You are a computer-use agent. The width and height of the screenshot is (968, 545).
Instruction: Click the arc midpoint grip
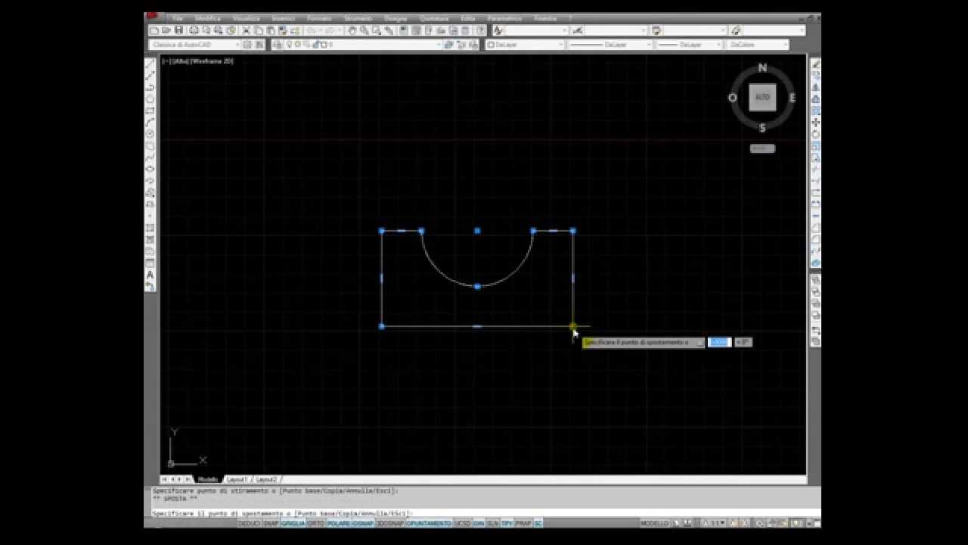[x=477, y=287]
